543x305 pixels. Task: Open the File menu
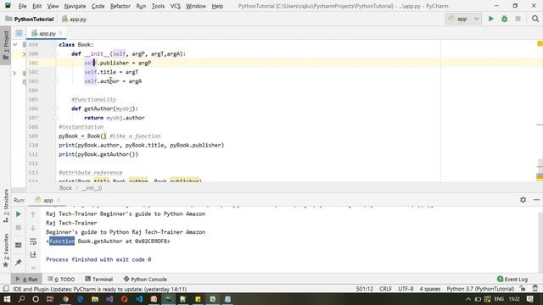pos(23,6)
